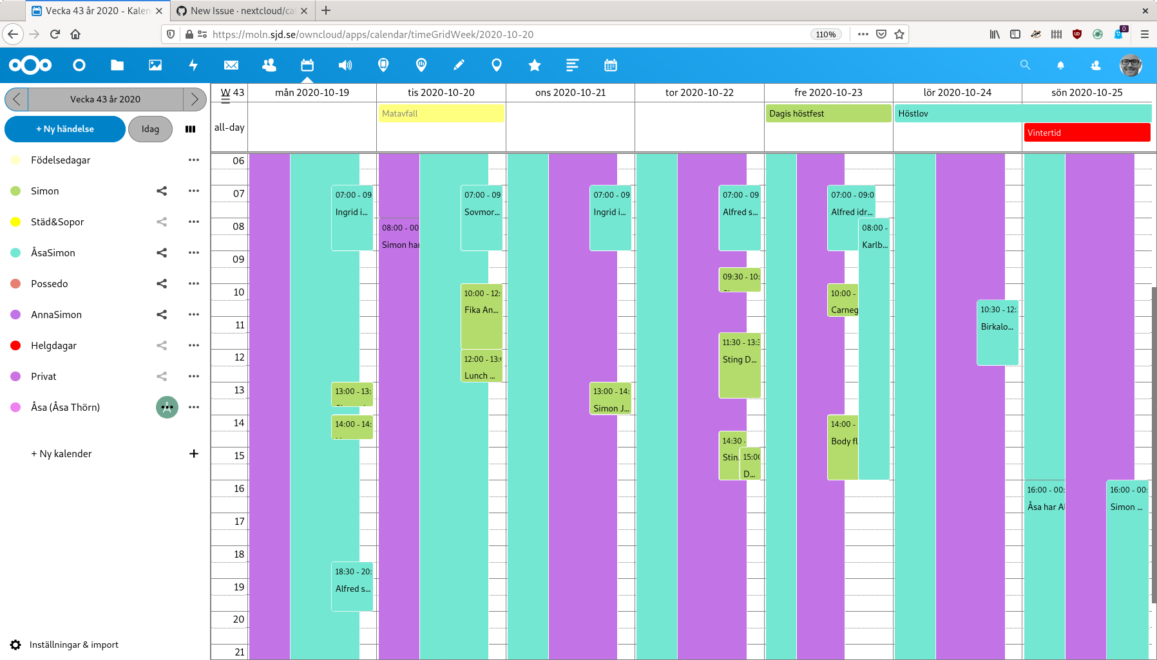Open the Bookmarks star icon
The width and height of the screenshot is (1157, 660).
pyautogui.click(x=534, y=65)
